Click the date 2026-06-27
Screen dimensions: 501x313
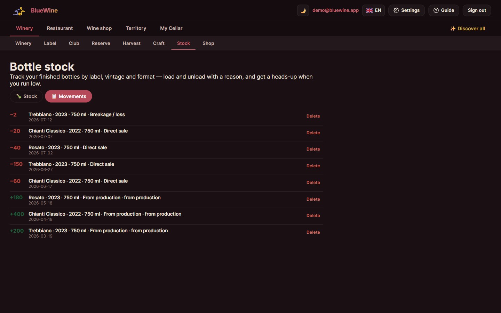click(40, 170)
